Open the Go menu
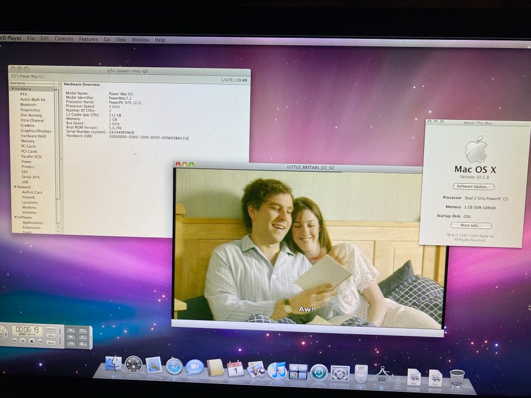This screenshot has width=531, height=398. point(107,39)
